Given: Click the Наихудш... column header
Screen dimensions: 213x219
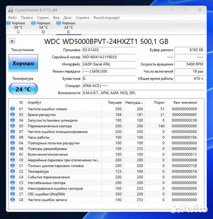Looking at the screenshot, I should (x=134, y=103).
